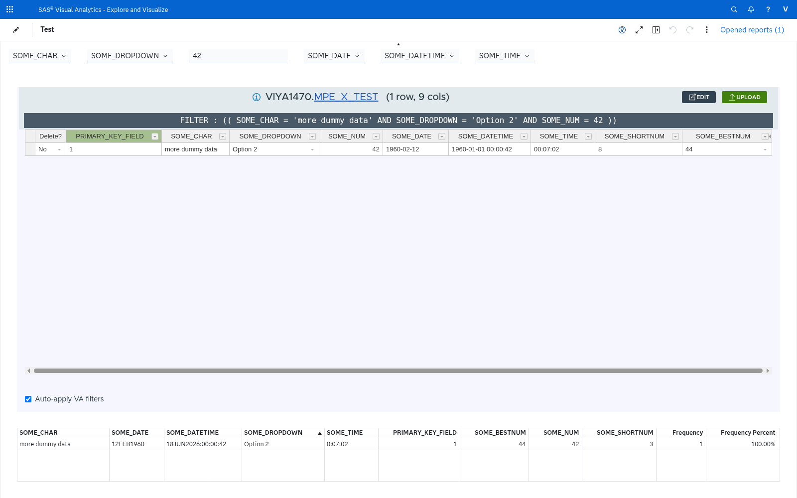Click the numeric filter field showing 42
The width and height of the screenshot is (797, 498).
[238, 56]
